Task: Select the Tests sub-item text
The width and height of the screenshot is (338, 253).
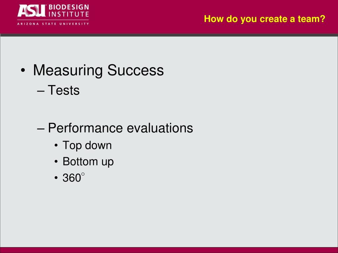Action: [x=64, y=90]
